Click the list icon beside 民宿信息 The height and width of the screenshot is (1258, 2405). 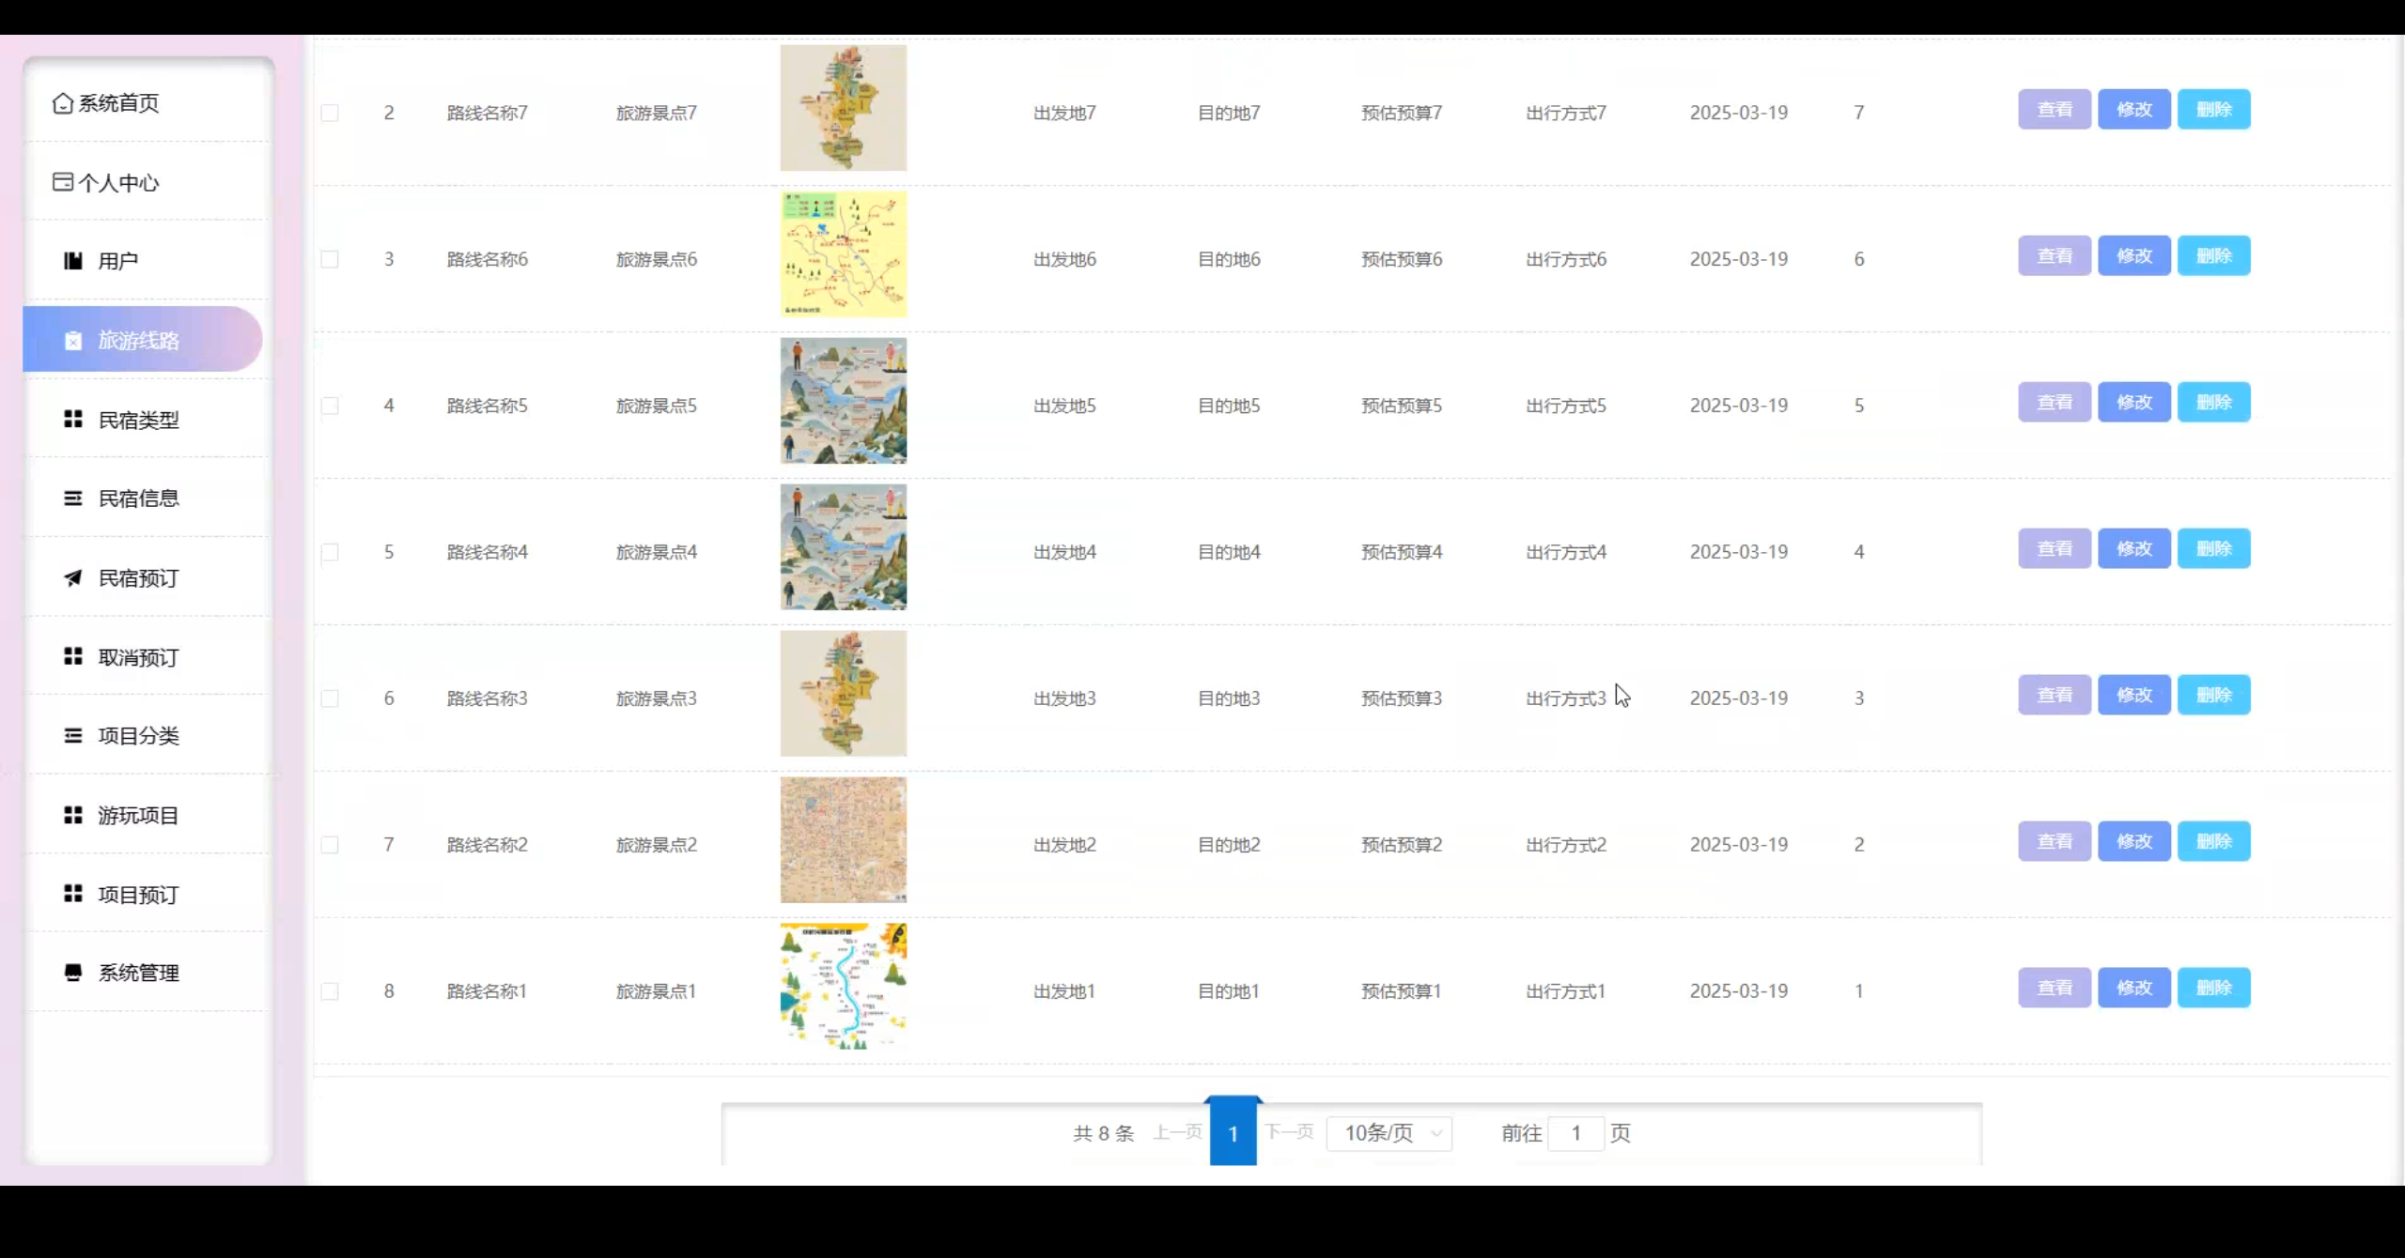pyautogui.click(x=74, y=498)
